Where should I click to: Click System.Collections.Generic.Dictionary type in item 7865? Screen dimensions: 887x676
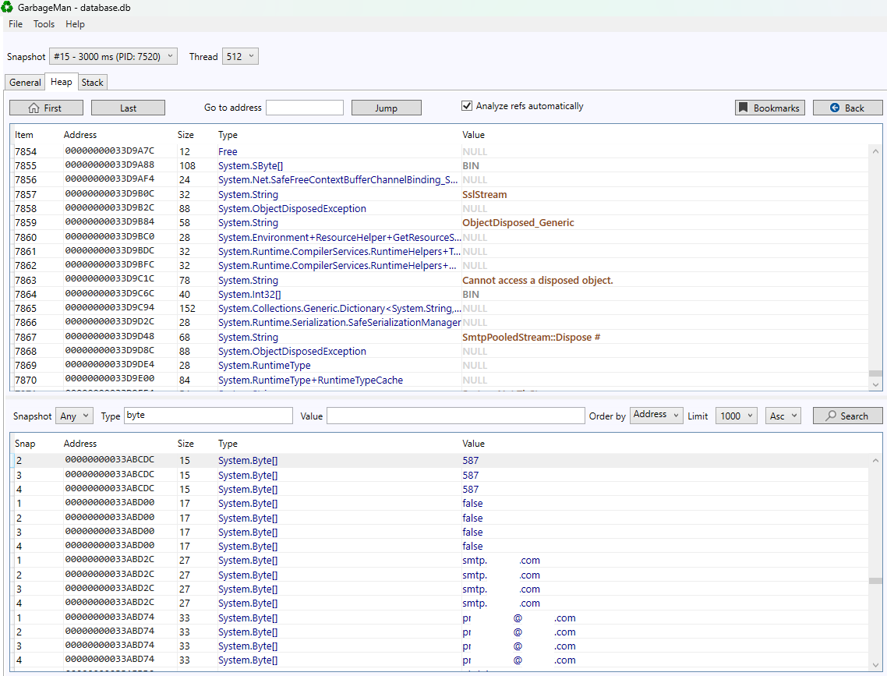point(339,309)
